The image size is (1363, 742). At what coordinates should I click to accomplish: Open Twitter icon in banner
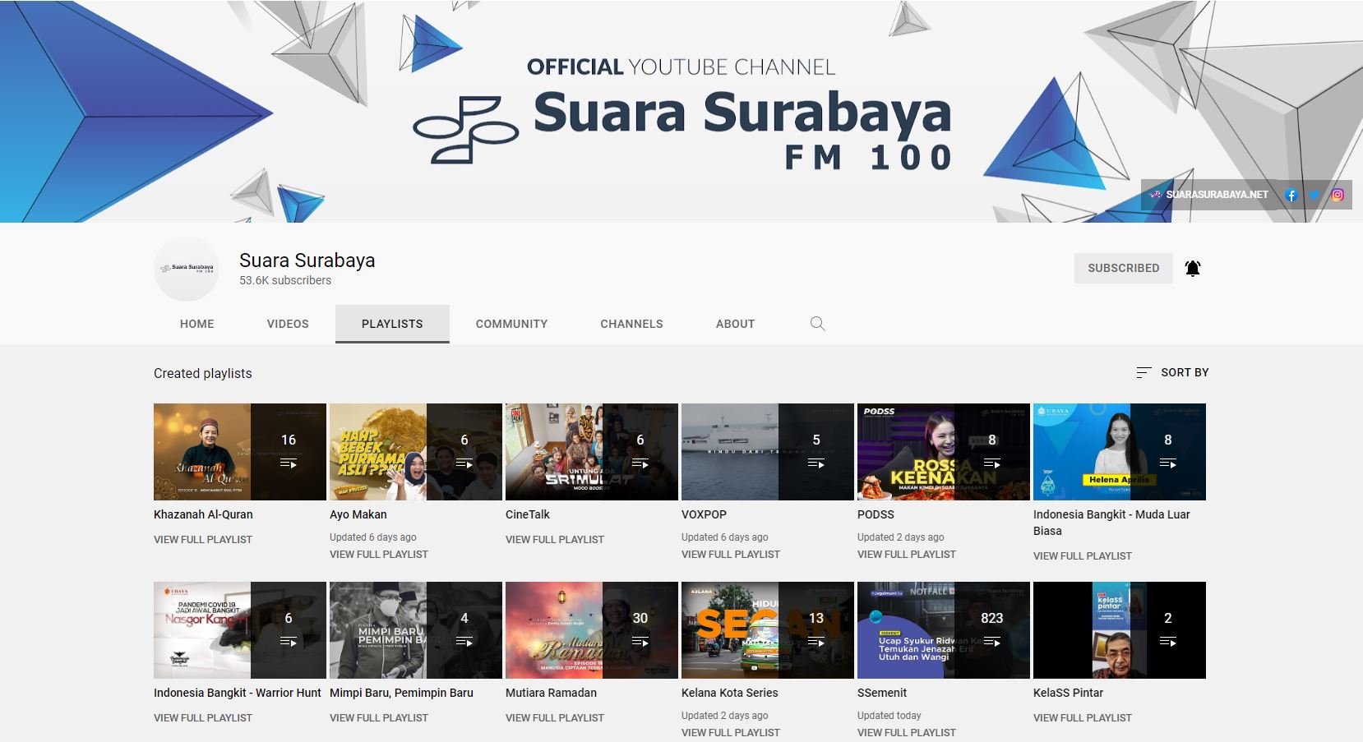[1314, 195]
